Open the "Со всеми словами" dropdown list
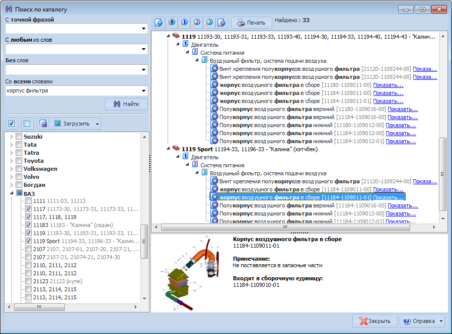Image resolution: width=452 pixels, height=334 pixels. pyautogui.click(x=143, y=91)
